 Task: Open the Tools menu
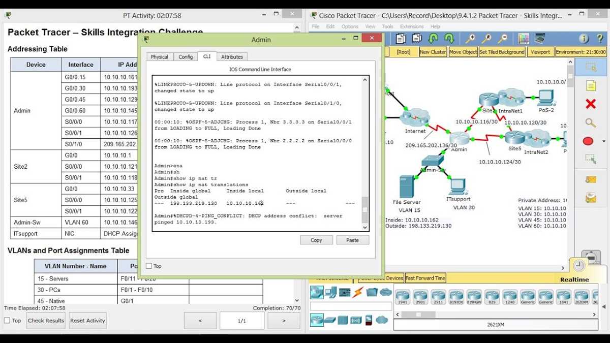388,26
